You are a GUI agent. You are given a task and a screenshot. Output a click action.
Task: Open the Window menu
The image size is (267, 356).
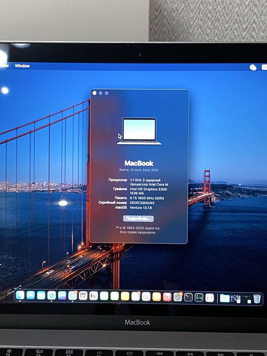[22, 66]
